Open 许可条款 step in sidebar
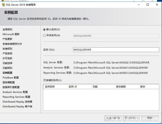This screenshot has width=162, height=124. 7,58
